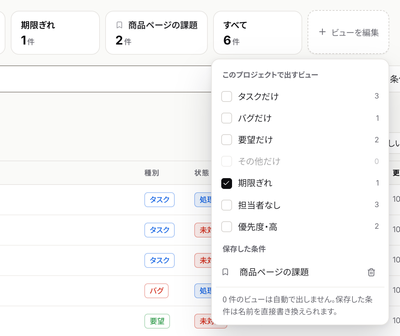Click the バグだけ label text
Screen dimensions: 400x336
(x=255, y=118)
